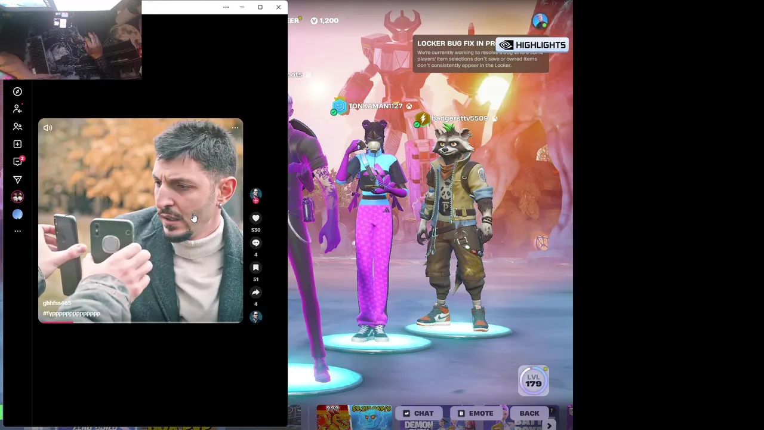Open the ghhfss465 creator username
The height and width of the screenshot is (430, 764).
coord(57,303)
